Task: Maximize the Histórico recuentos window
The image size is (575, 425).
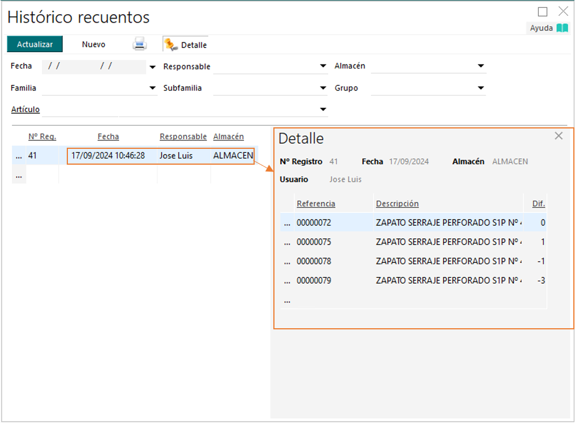Action: 543,11
